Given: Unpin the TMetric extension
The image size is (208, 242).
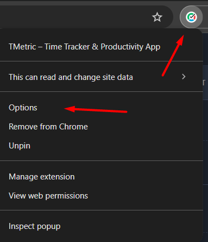Looking at the screenshot, I should click(102, 146).
